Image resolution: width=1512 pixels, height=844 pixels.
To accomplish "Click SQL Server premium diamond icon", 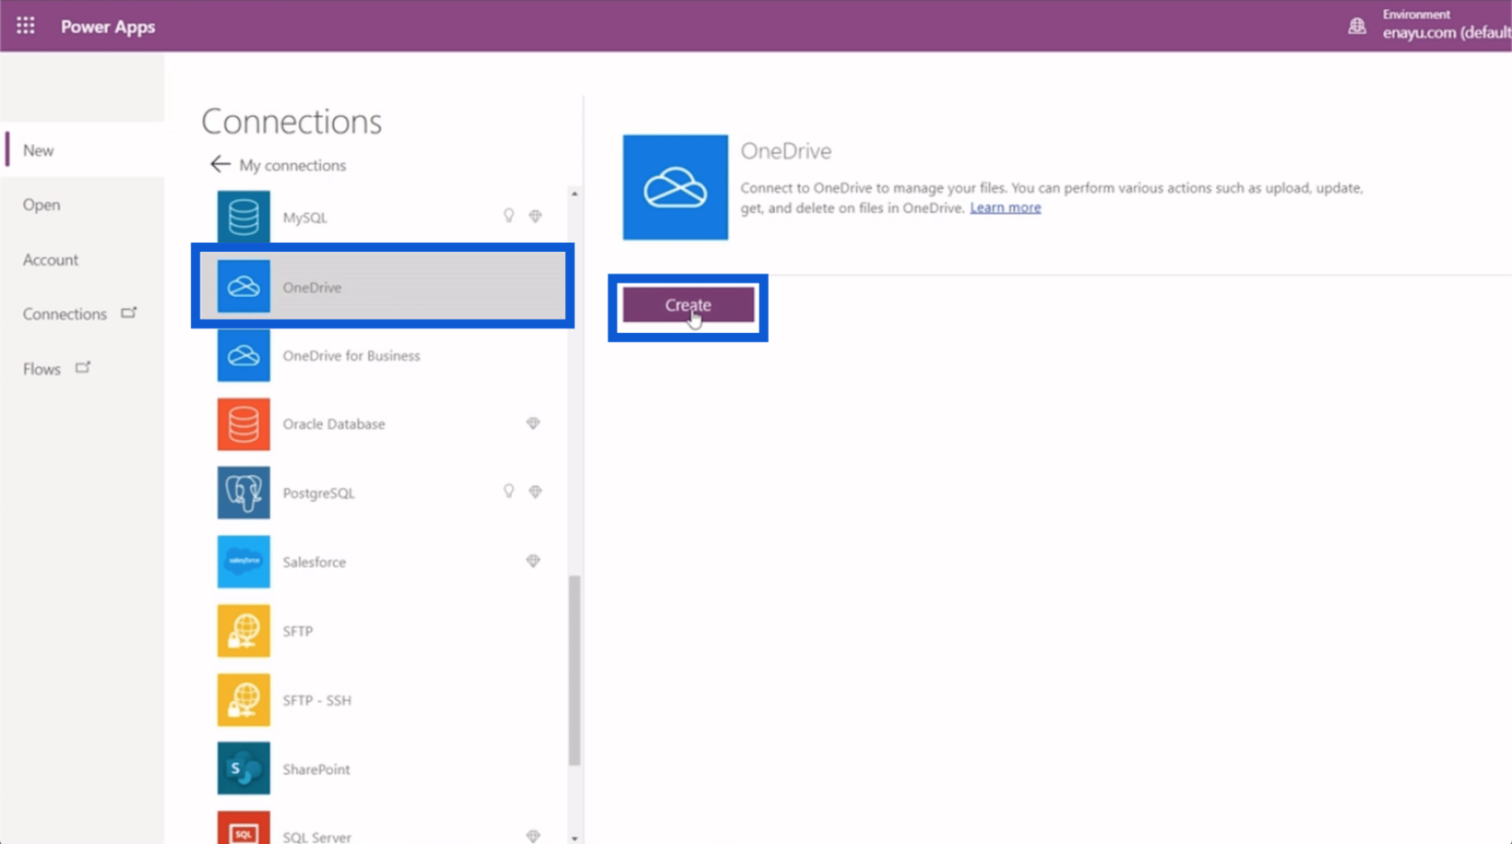I will pyautogui.click(x=533, y=836).
